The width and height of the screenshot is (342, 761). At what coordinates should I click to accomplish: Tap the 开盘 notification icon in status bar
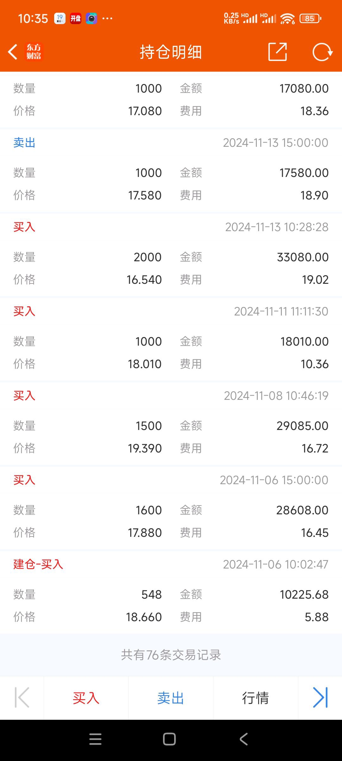click(75, 18)
